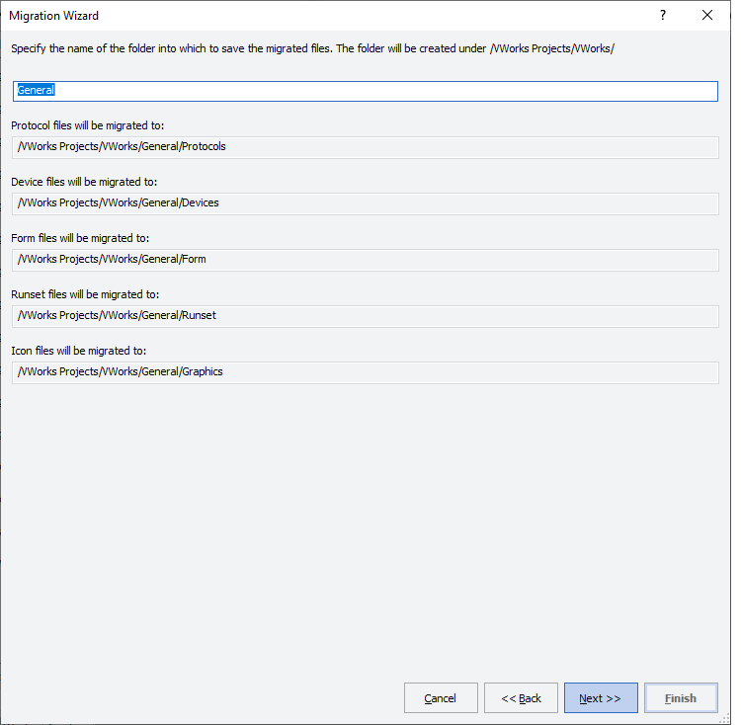This screenshot has width=741, height=725.
Task: Click the 'Icon files will be migrated to' label
Action: [78, 351]
